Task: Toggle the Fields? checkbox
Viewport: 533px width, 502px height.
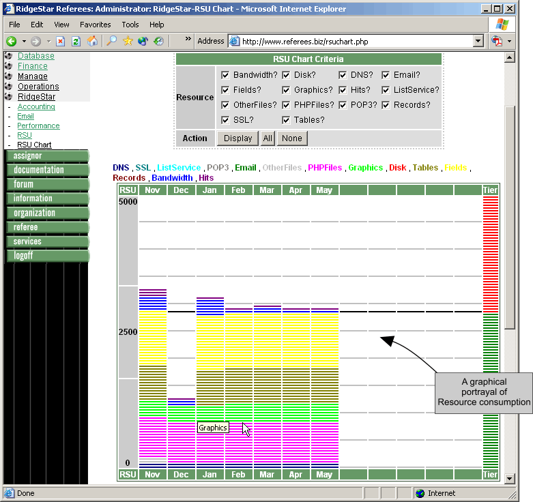Action: coord(225,90)
